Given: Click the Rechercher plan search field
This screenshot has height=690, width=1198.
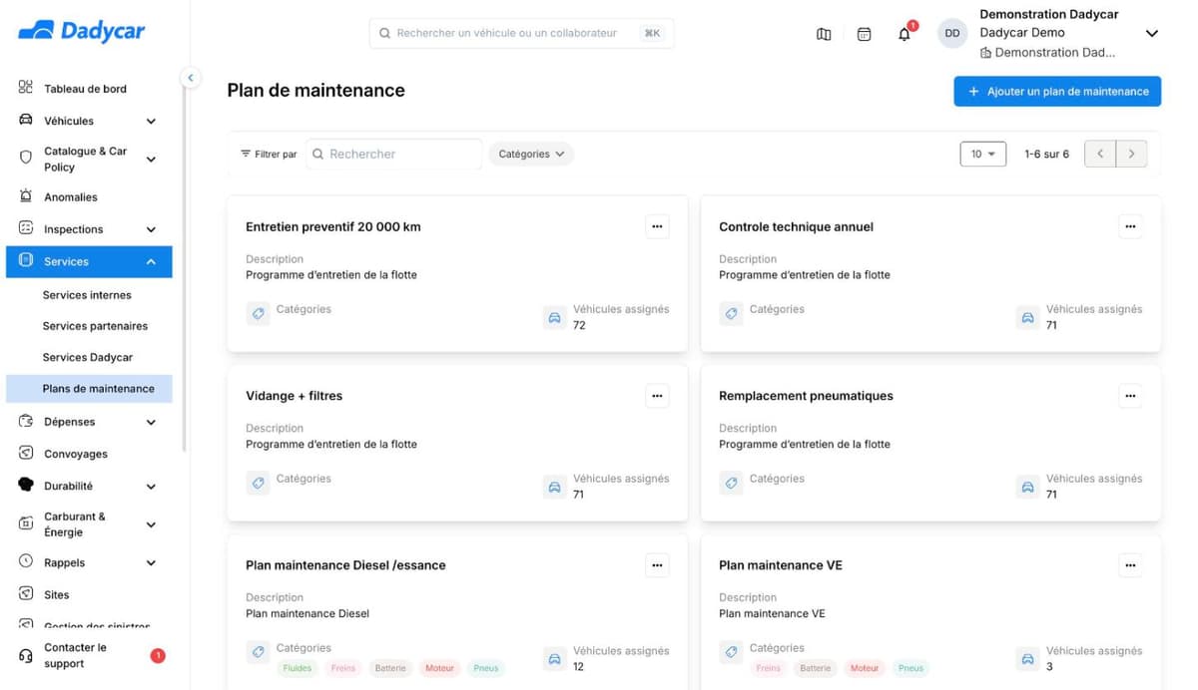Looking at the screenshot, I should (x=394, y=154).
